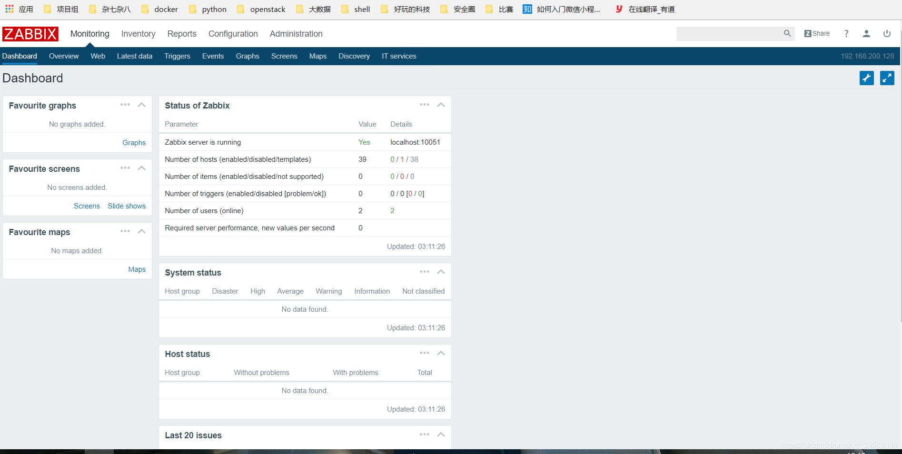Open the shell bookmark folder
This screenshot has width=902, height=454.
pyautogui.click(x=356, y=9)
